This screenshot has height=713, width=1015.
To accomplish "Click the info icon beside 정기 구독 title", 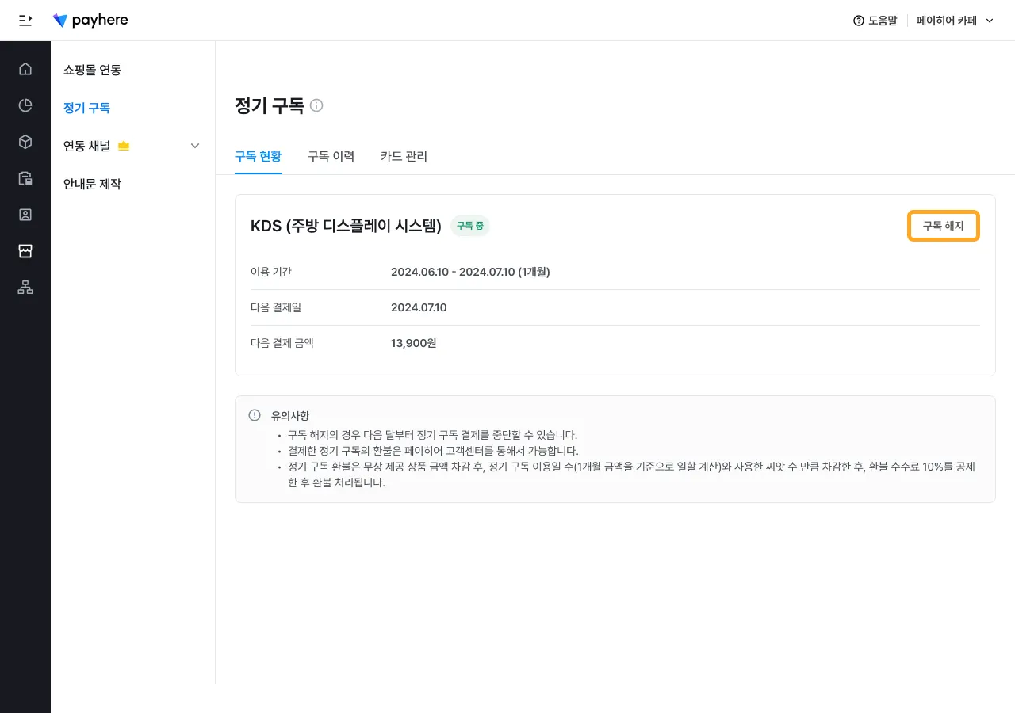I will (316, 105).
